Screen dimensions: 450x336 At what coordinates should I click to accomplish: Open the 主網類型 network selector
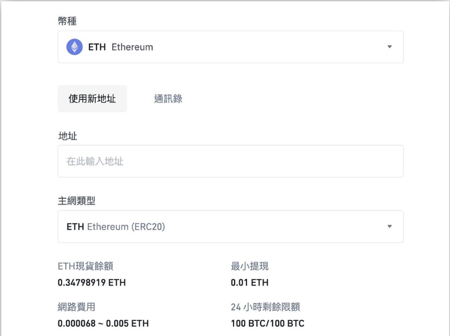coord(230,227)
